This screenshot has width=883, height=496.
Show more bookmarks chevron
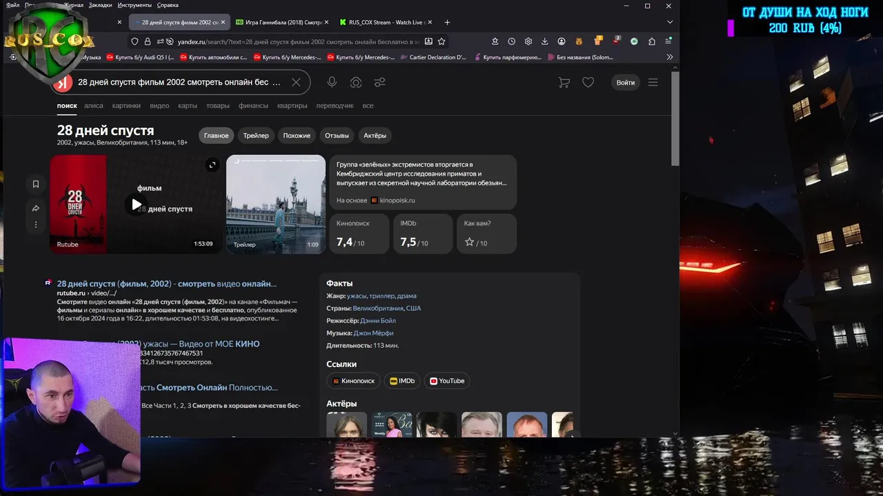(669, 57)
